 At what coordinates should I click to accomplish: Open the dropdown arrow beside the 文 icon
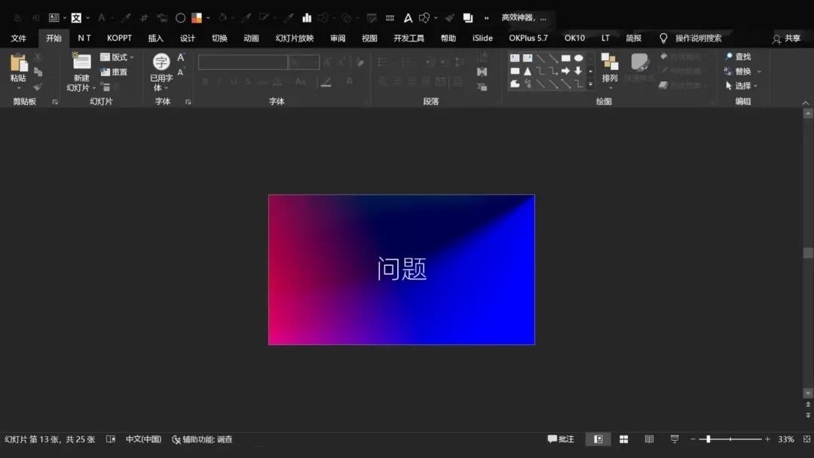pos(87,18)
